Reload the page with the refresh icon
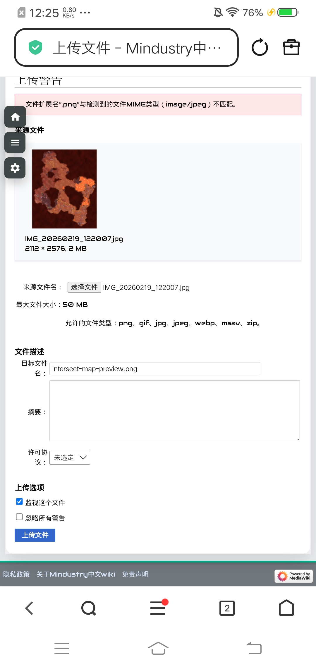Screen dimensions: 316x667 tap(260, 47)
